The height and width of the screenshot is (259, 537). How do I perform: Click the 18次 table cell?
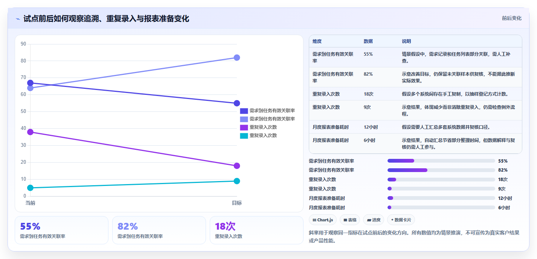tap(369, 94)
